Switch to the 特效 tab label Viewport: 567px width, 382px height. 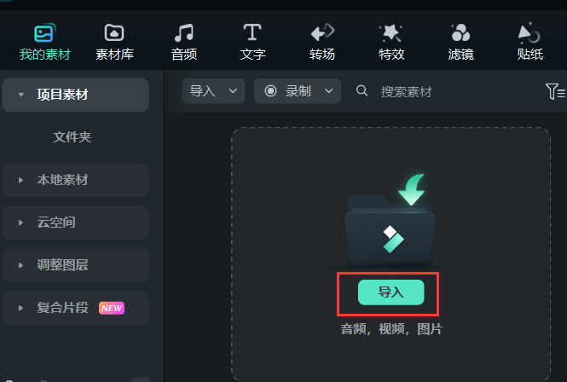coord(391,55)
